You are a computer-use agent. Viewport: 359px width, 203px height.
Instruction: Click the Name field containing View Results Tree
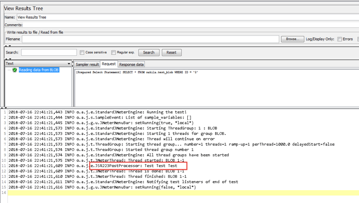[188, 17]
